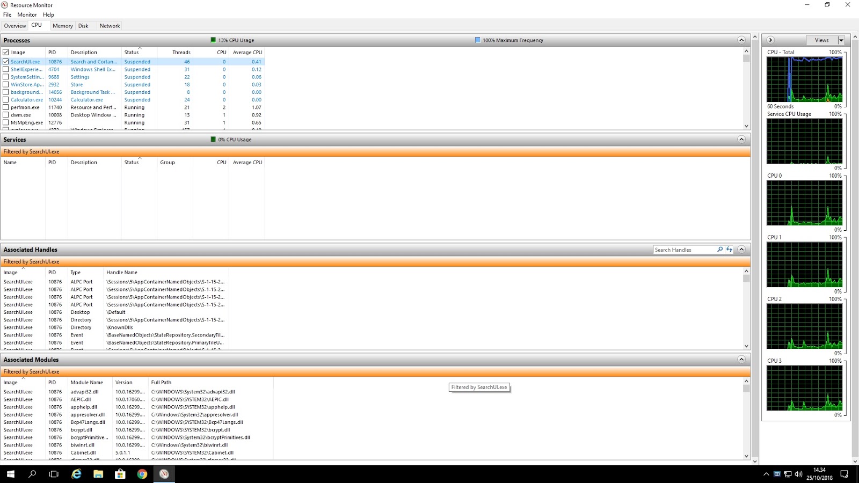
Task: Sort handles by Handle Name column
Action: [166, 273]
